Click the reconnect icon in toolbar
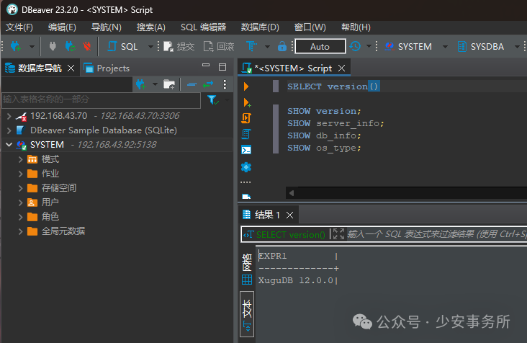The image size is (527, 343). click(70, 46)
